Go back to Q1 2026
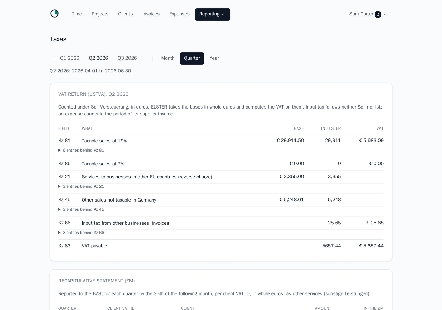 tap(66, 58)
